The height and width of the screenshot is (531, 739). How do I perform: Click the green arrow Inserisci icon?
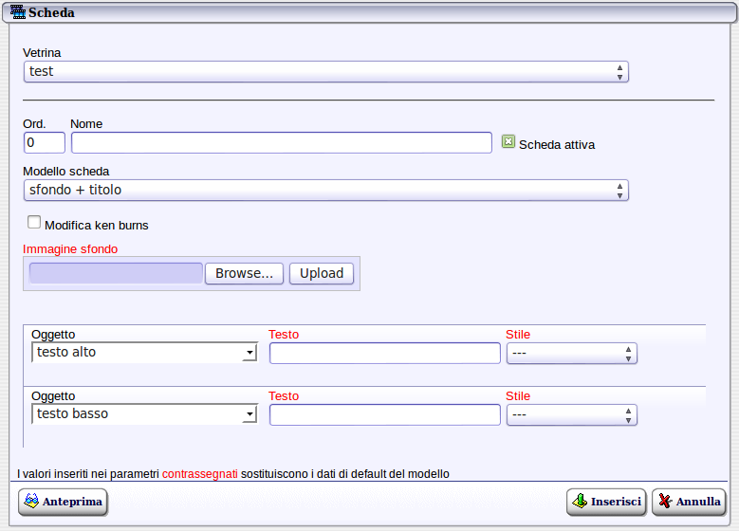click(x=579, y=502)
